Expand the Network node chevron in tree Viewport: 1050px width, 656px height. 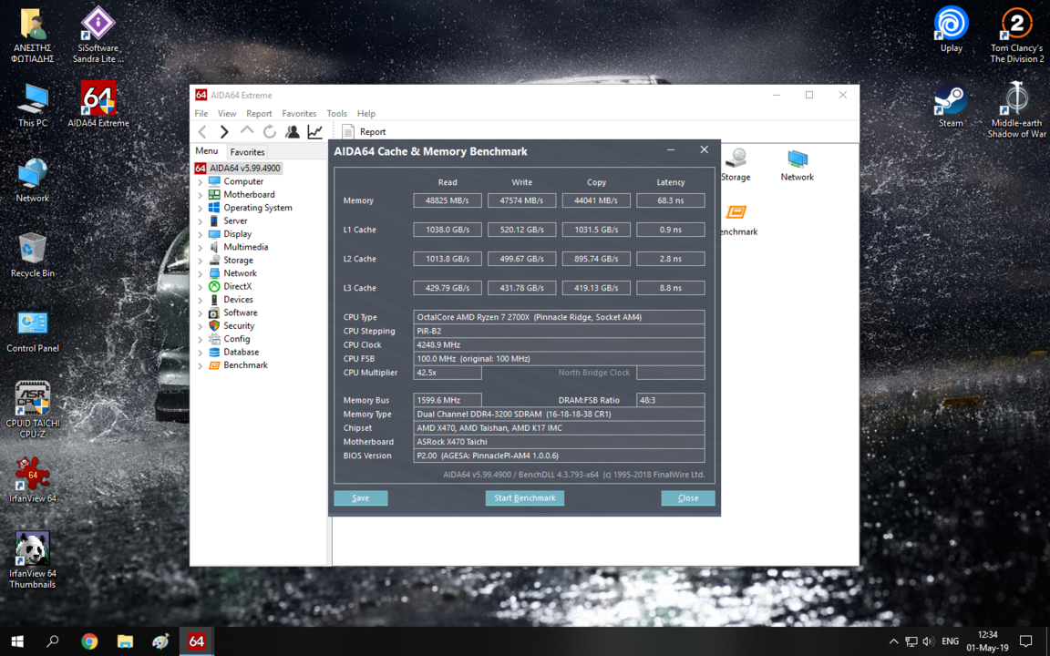point(201,273)
